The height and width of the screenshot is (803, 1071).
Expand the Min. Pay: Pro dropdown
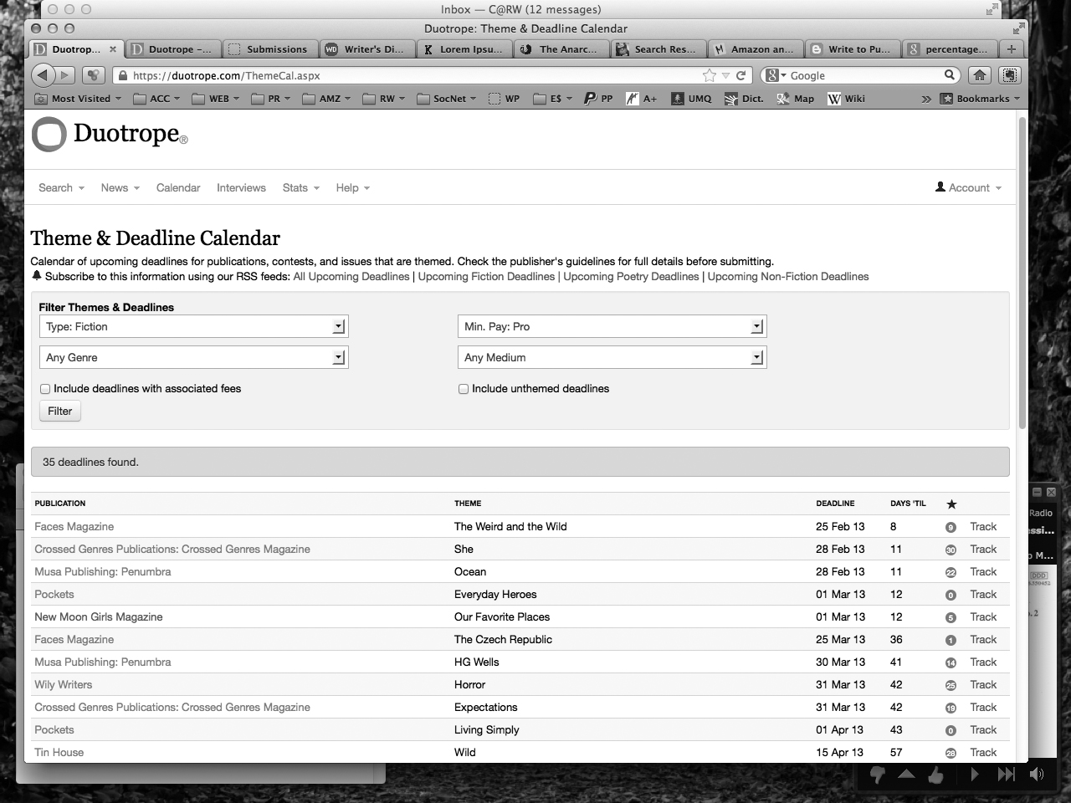tap(612, 327)
